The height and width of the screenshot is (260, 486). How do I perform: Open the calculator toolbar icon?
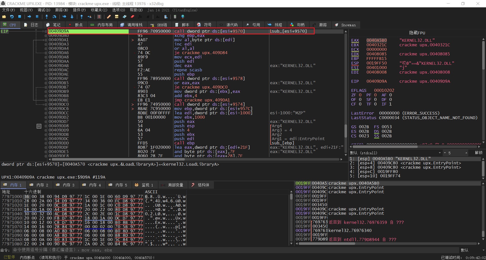coord(175,17)
